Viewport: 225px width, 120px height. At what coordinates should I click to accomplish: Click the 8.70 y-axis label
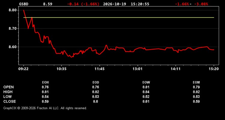(13, 28)
